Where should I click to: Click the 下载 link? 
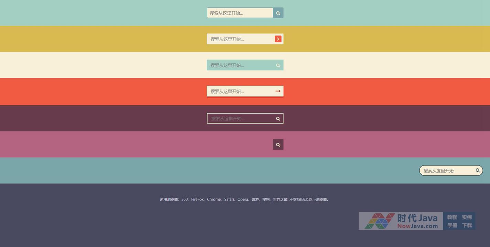point(467,225)
